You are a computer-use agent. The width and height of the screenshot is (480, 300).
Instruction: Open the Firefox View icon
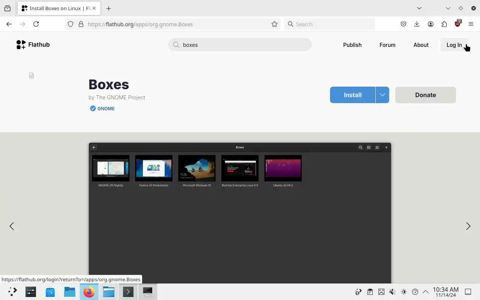click(x=7, y=8)
